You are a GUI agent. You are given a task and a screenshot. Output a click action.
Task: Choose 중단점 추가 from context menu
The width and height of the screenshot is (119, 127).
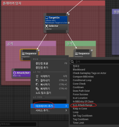[50, 68]
